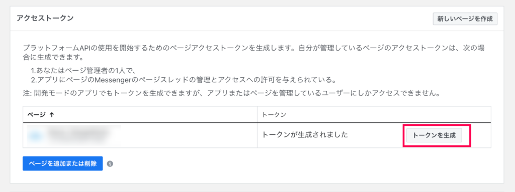Click the info icon beside ページを追加または削除

click(x=110, y=164)
